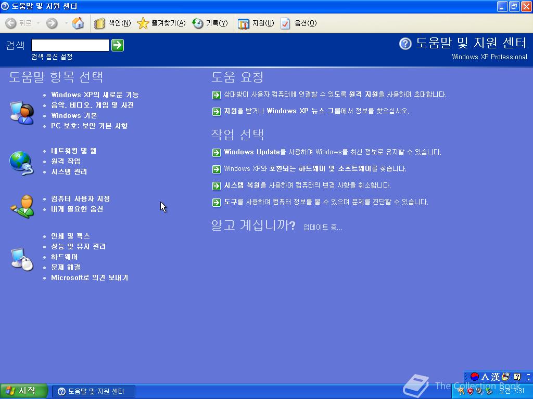The image size is (533, 399).
Task: Open the 원격 지원 invitation link
Action: [335, 95]
